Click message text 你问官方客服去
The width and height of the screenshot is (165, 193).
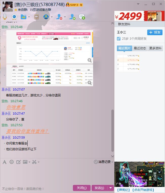(17, 143)
